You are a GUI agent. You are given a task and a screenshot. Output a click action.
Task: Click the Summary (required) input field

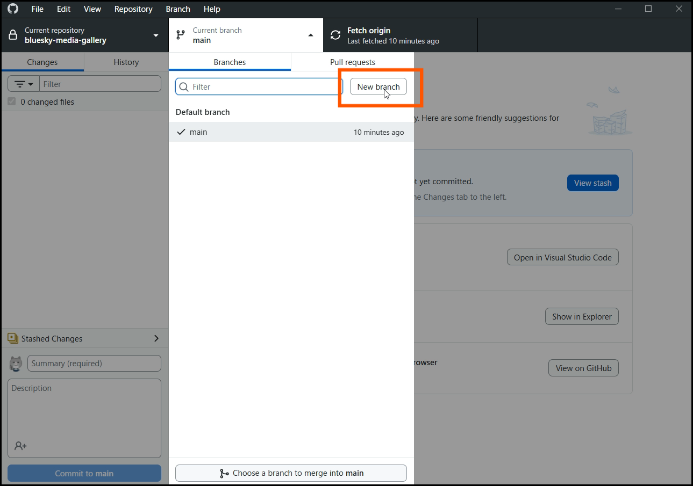pyautogui.click(x=94, y=364)
